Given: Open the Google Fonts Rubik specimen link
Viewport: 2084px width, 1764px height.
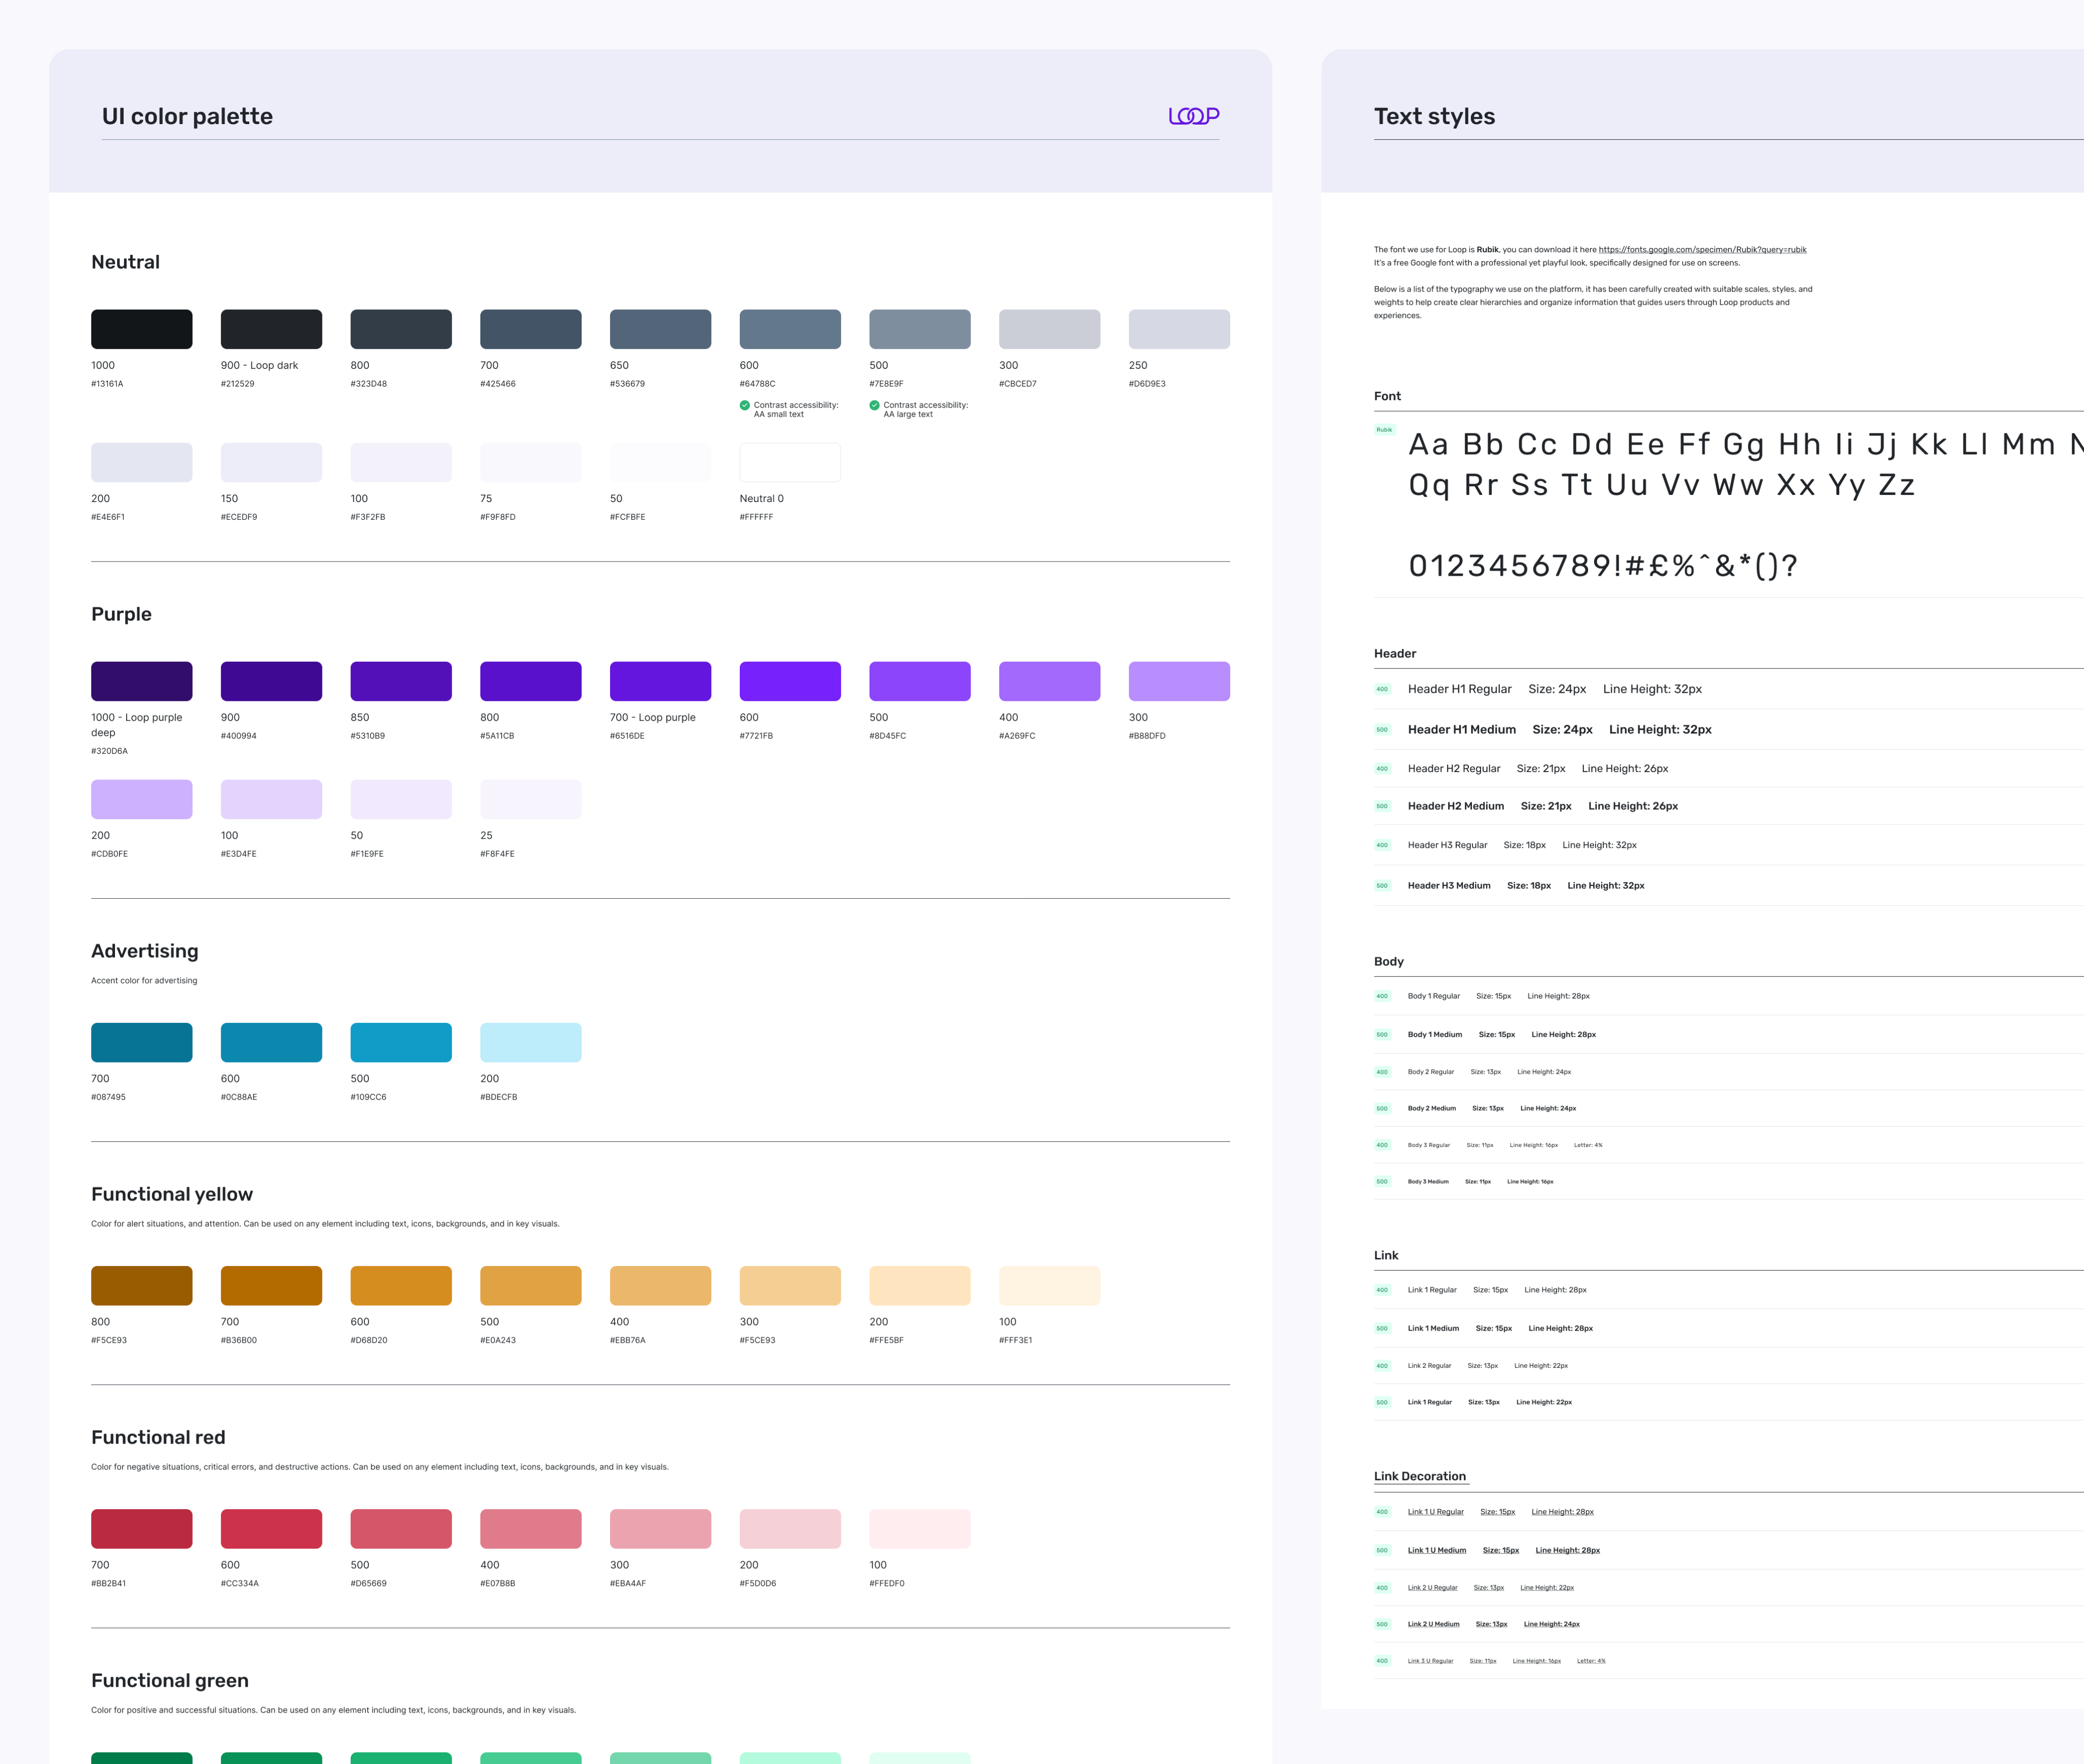Looking at the screenshot, I should coord(1702,250).
